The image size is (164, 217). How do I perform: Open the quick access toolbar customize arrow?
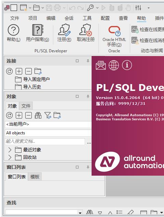click(149, 8)
